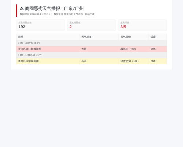Screen dimensions: 183x147
Task: Click the 高温 weather tag cell
Action: click(99, 61)
